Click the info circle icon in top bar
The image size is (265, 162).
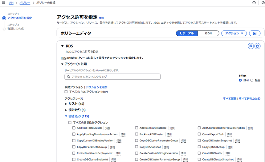point(254,3)
